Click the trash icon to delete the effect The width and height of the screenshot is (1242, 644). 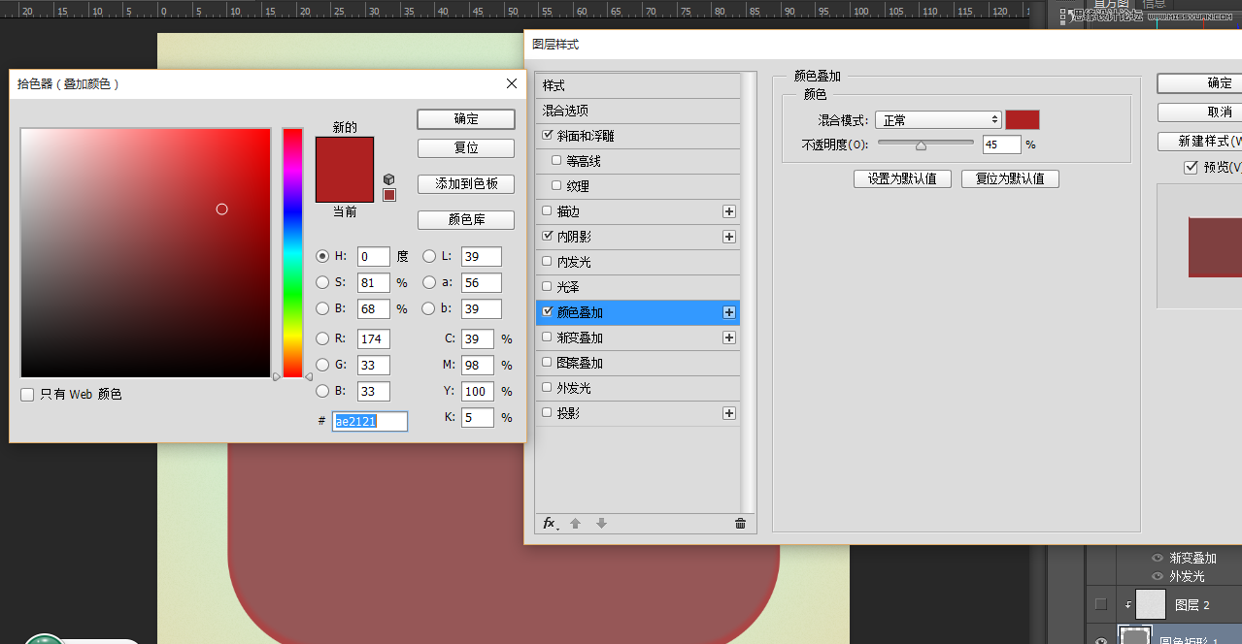(x=740, y=524)
